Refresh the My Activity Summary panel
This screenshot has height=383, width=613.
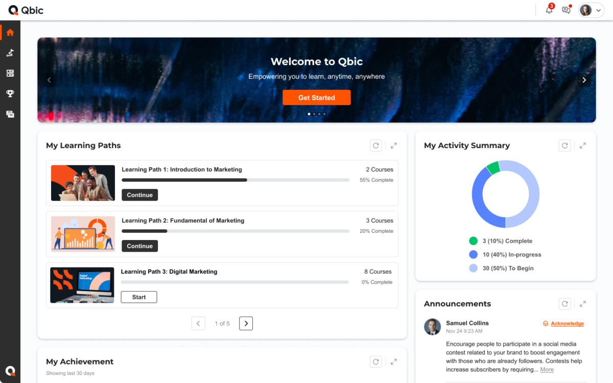[564, 145]
